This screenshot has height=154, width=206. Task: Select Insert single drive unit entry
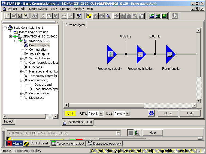point(33,32)
